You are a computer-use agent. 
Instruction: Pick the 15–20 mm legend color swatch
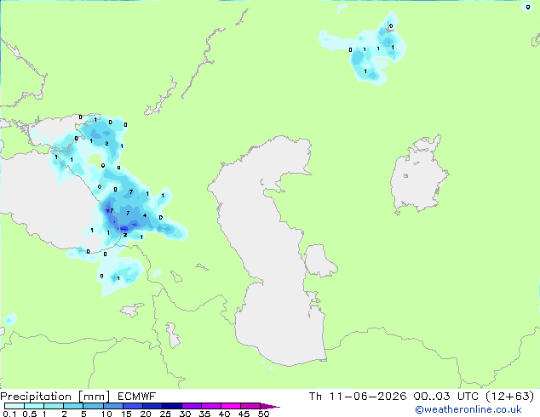coord(132,406)
